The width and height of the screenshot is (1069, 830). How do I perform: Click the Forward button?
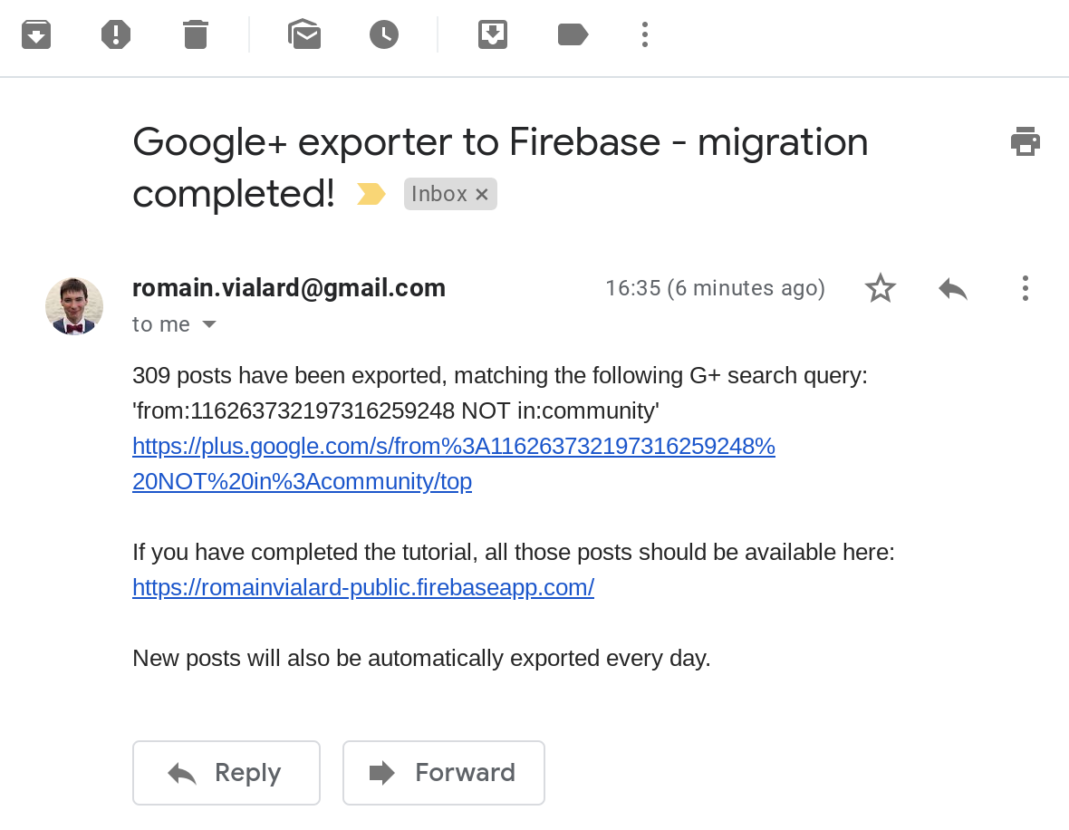pyautogui.click(x=444, y=773)
